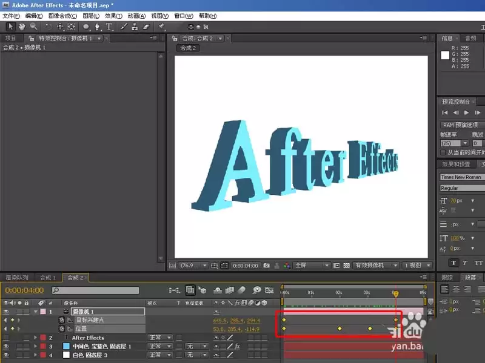The height and width of the screenshot is (363, 485).
Task: Select the Brush tool
Action: pyautogui.click(x=124, y=27)
